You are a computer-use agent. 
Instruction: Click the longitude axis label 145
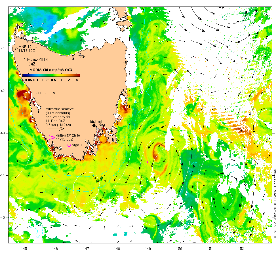click(24, 249)
